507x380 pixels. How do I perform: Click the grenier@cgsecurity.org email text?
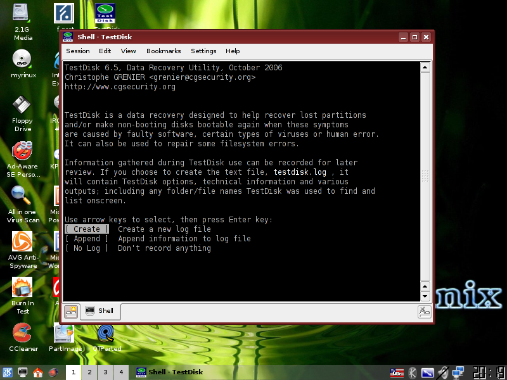point(202,77)
